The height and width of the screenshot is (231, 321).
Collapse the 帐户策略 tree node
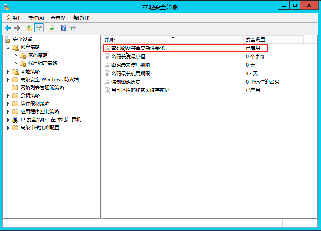[8, 47]
